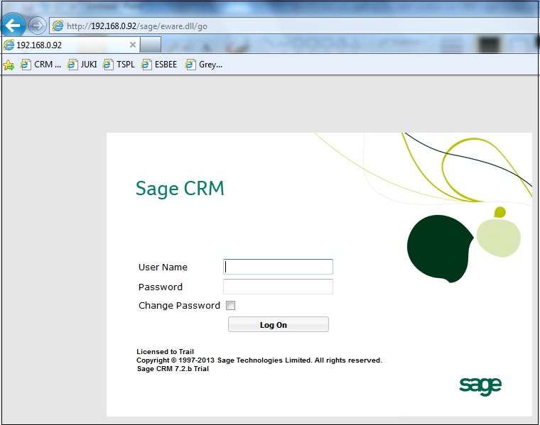540x425 pixels.
Task: Open a new blank tab
Action: pyautogui.click(x=151, y=45)
